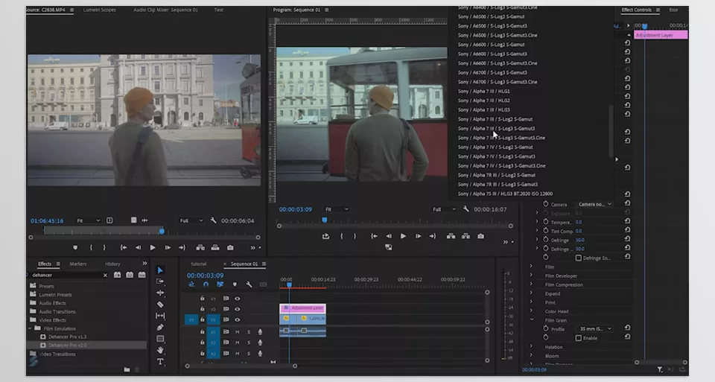This screenshot has width=715, height=382.
Task: Select the Track Select Forward tool
Action: 160,281
